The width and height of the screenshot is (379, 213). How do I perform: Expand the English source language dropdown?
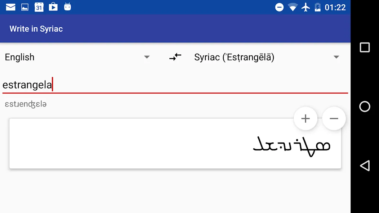click(77, 57)
